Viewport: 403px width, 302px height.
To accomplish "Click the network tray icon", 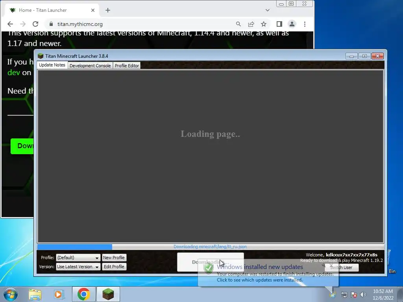I will point(344,295).
